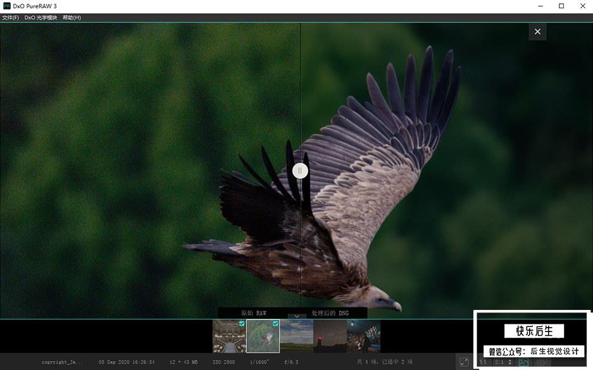The height and width of the screenshot is (370, 593).
Task: Close the DxO PureRAW 3 window
Action: (x=582, y=6)
